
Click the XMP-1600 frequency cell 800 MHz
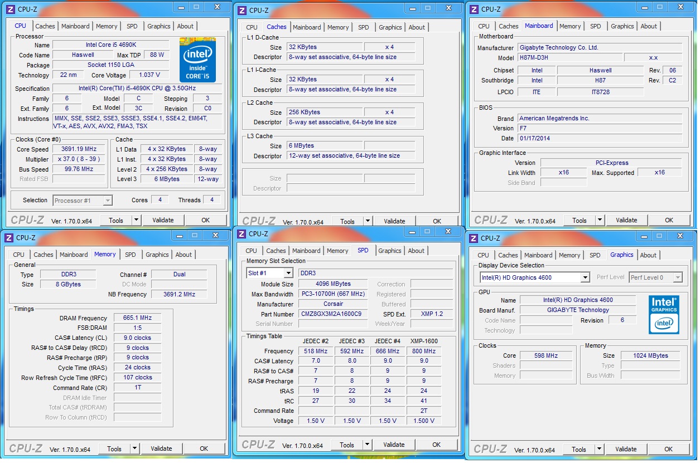click(x=424, y=351)
